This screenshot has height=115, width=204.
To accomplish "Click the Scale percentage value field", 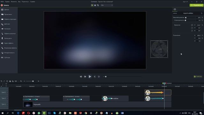I will click(x=199, y=18).
